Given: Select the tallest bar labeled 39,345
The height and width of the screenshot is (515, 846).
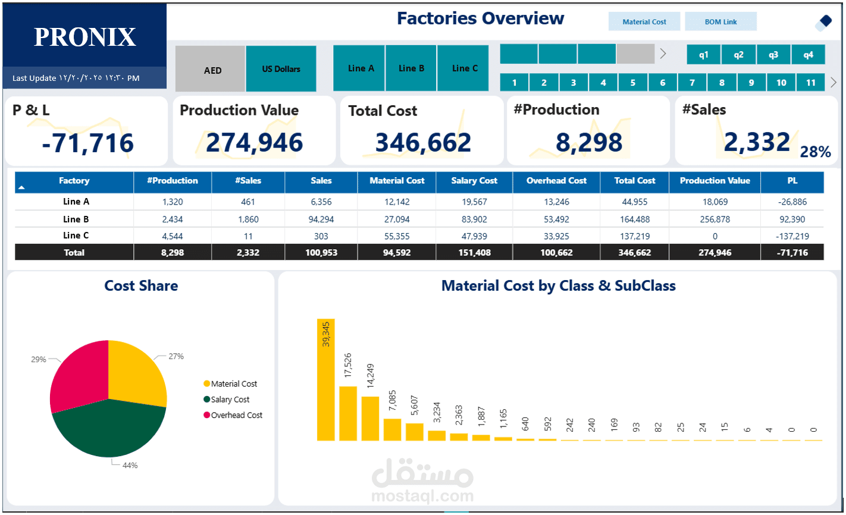Looking at the screenshot, I should [x=326, y=381].
